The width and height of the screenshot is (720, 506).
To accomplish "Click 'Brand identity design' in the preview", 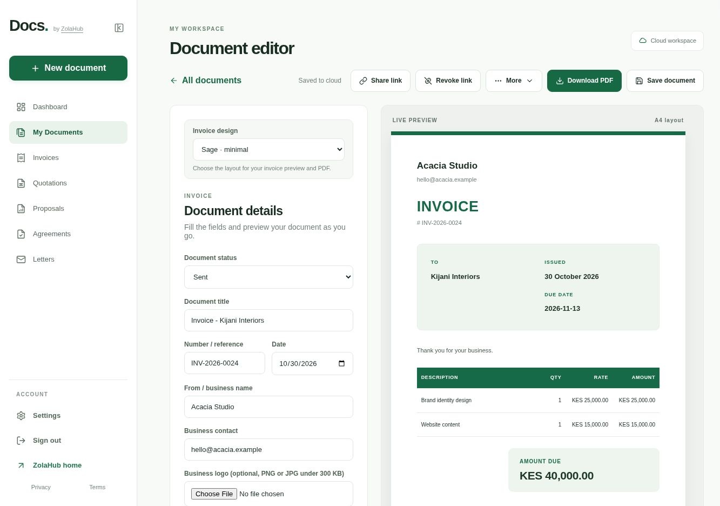I will click(x=446, y=400).
